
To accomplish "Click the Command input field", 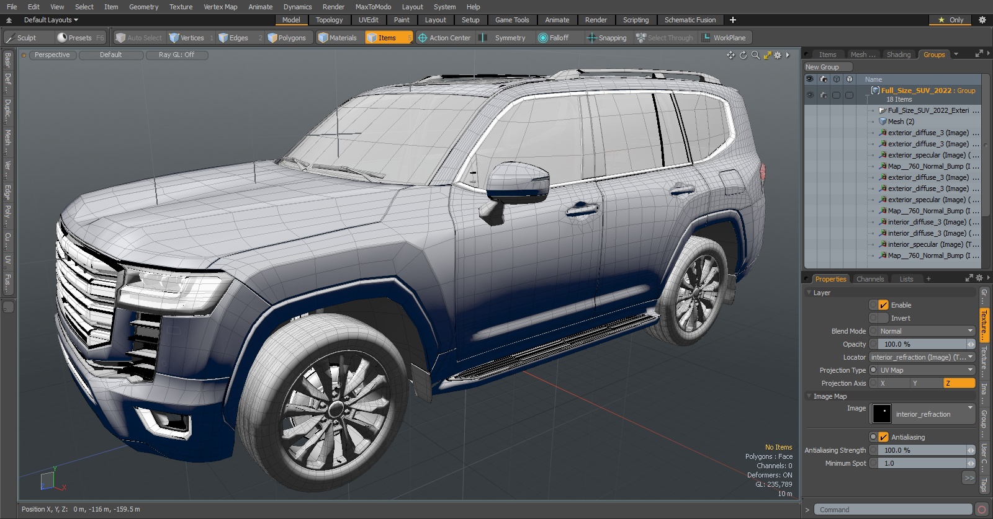I will pos(892,510).
